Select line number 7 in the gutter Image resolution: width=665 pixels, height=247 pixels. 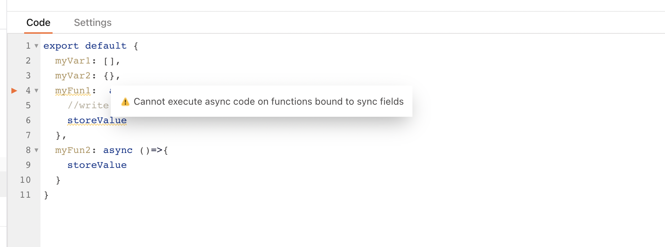tap(28, 135)
